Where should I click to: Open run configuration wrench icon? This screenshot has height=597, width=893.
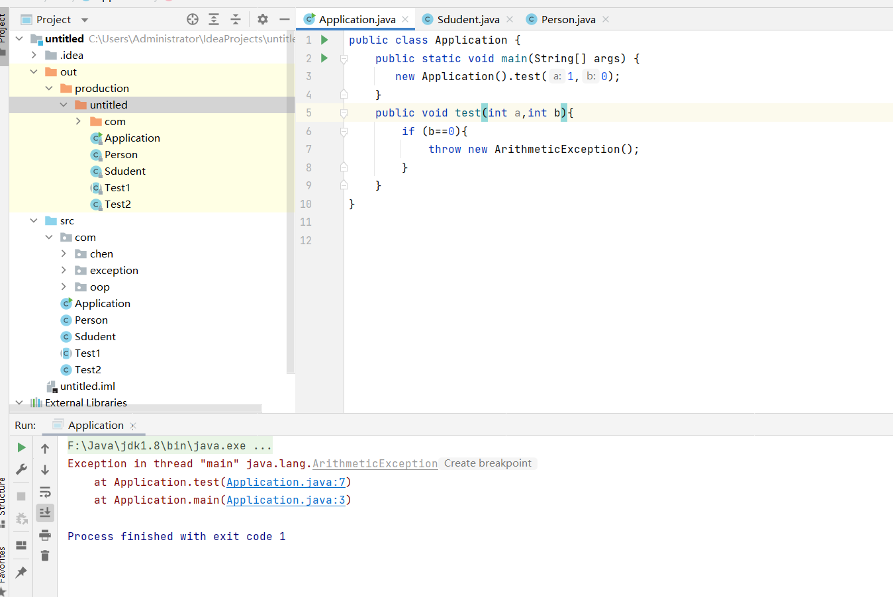coord(21,469)
